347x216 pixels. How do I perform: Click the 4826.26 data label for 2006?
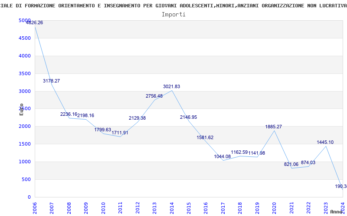(x=35, y=22)
